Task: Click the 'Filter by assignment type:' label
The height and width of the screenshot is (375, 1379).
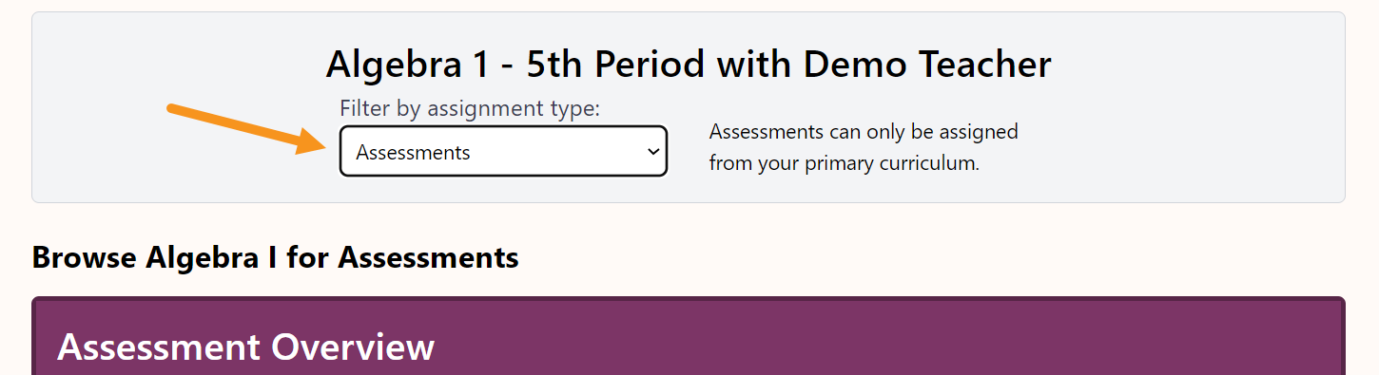Action: (470, 108)
